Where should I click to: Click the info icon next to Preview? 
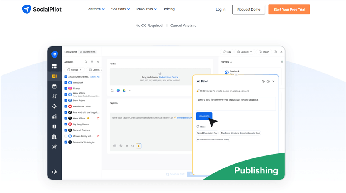pyautogui.click(x=231, y=62)
